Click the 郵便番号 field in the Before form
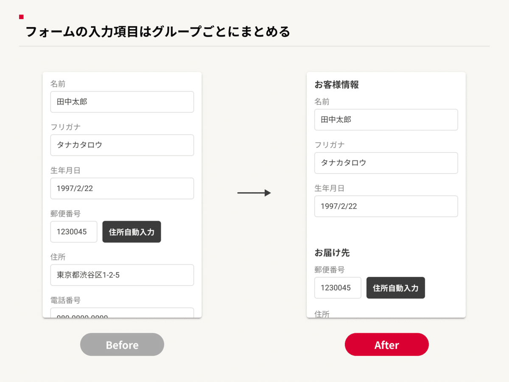This screenshot has height=382, width=509. pos(74,232)
